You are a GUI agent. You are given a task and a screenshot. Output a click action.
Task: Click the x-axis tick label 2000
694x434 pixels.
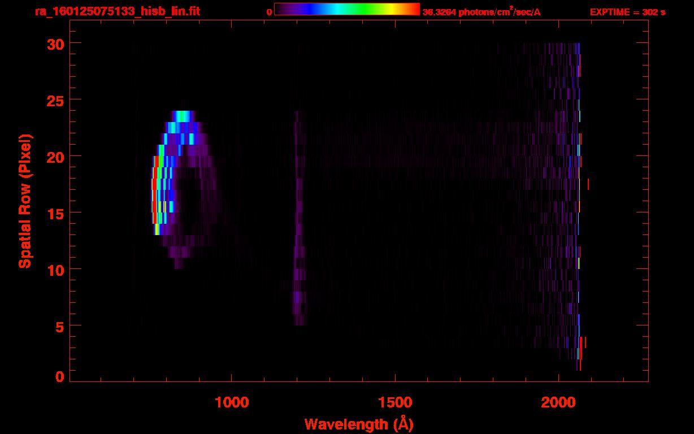point(558,402)
